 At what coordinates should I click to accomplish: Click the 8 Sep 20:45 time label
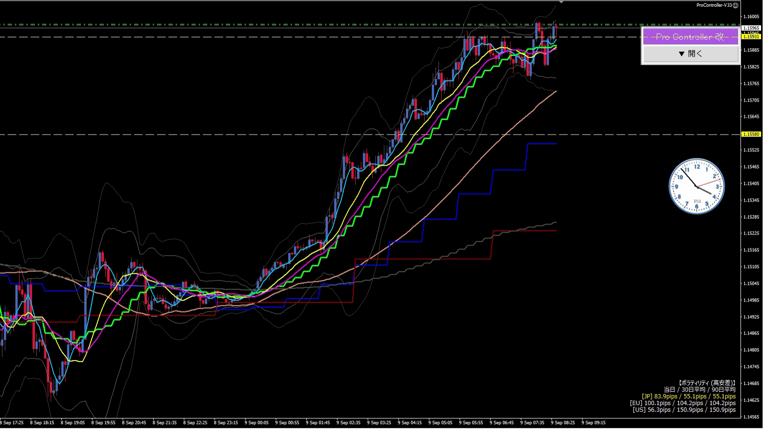coord(134,423)
